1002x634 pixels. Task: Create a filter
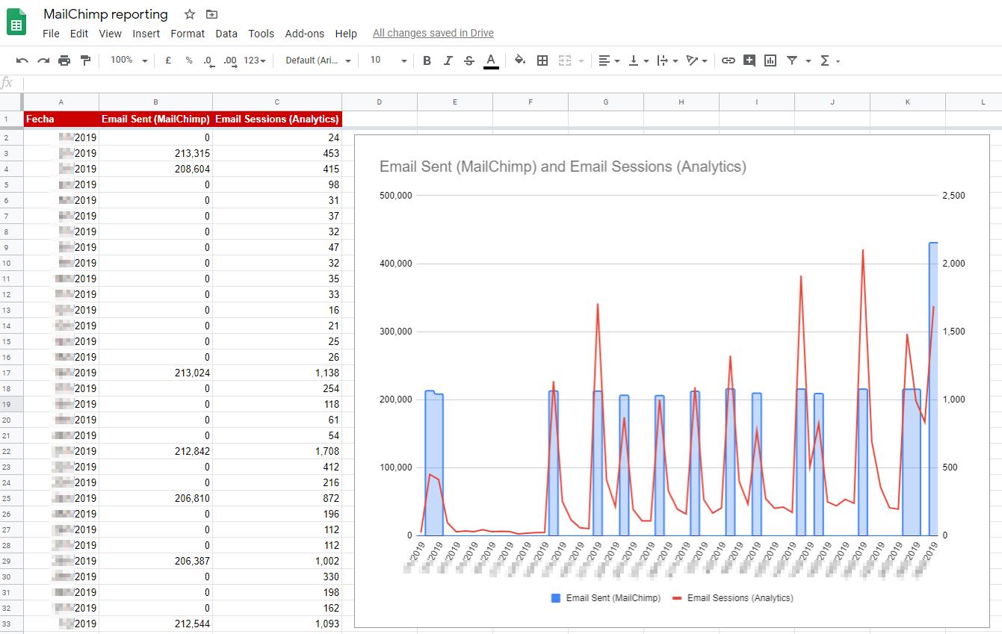pos(792,60)
